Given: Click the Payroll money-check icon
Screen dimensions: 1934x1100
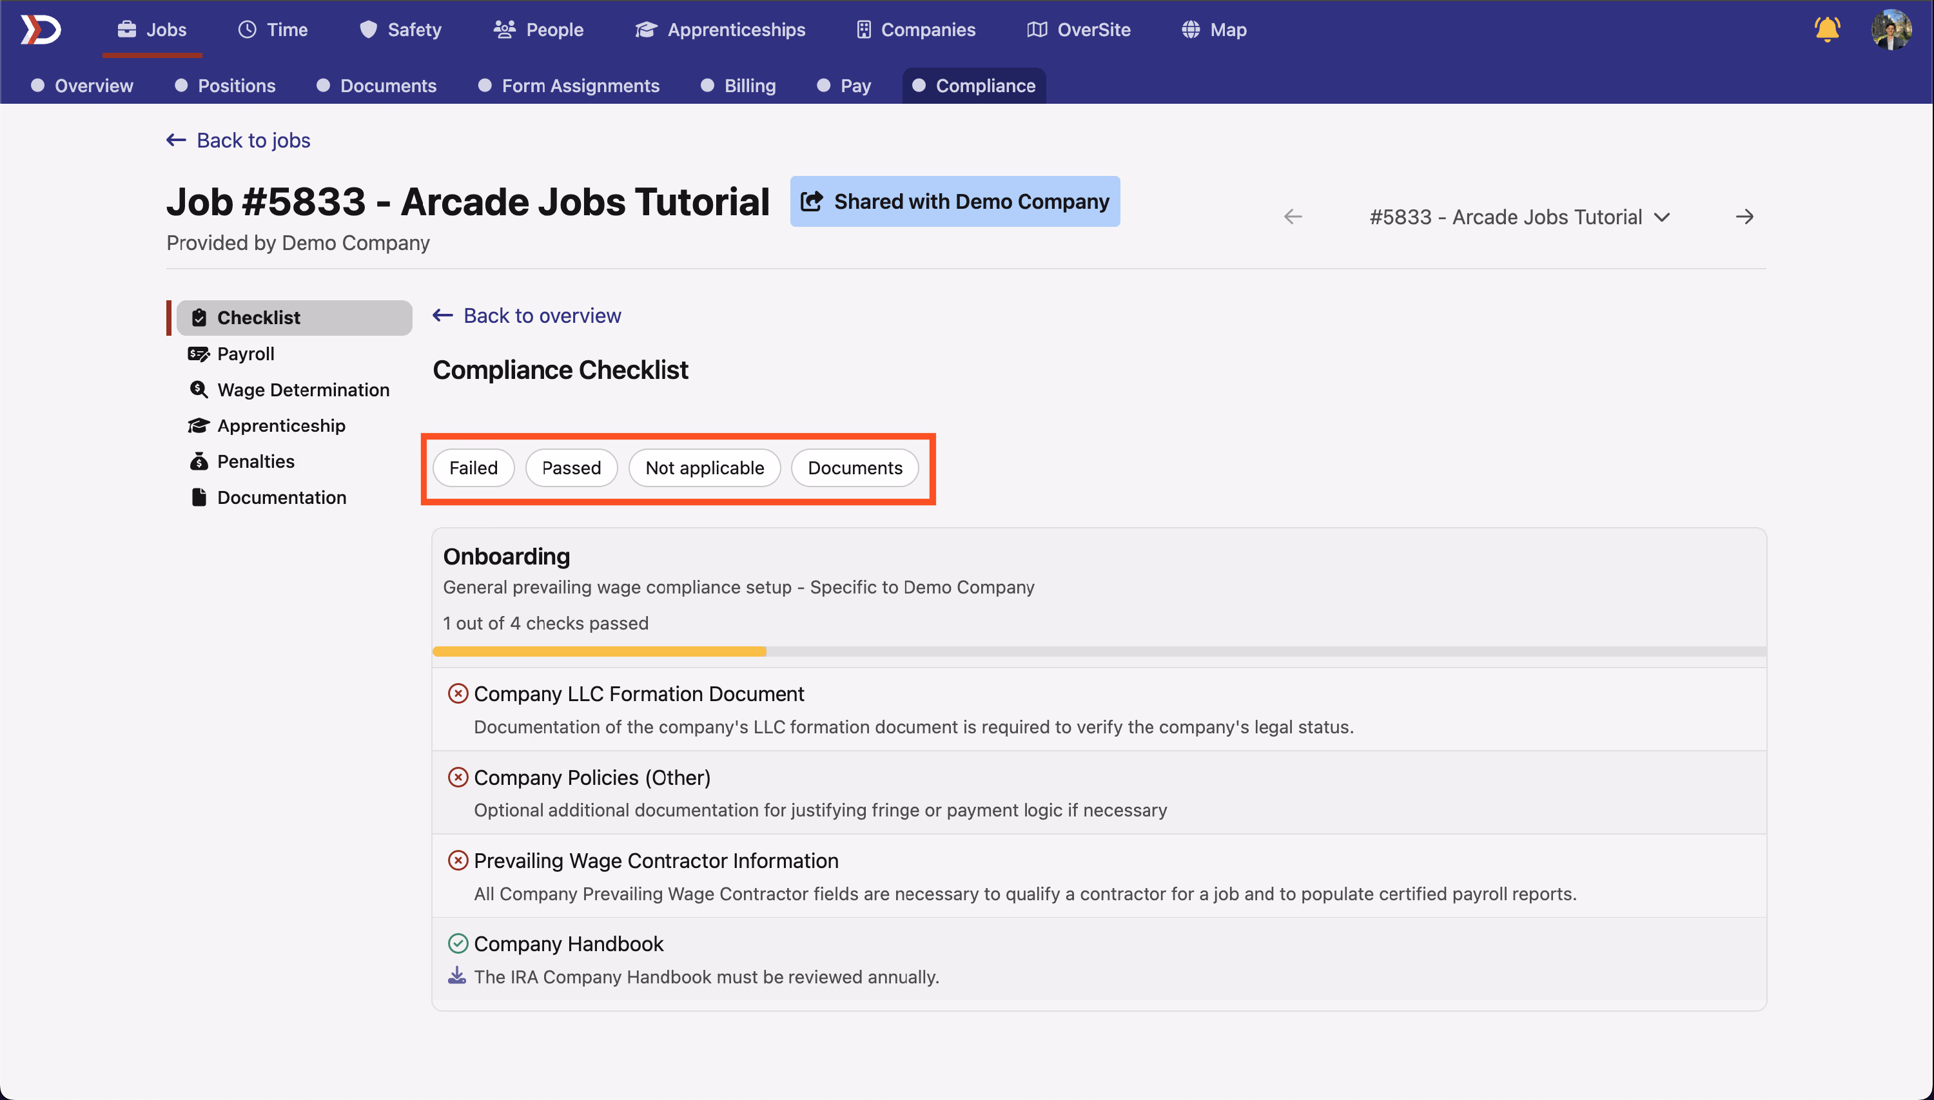Looking at the screenshot, I should [199, 354].
